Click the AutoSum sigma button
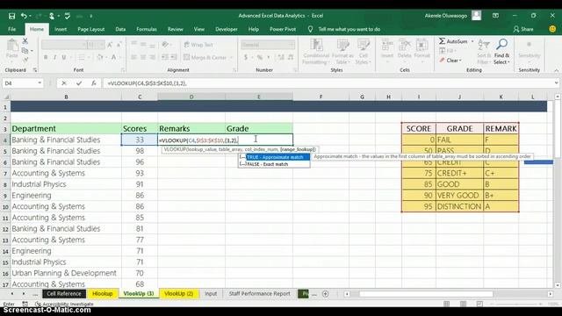Viewport: 562px width, 316px height. coord(453,41)
